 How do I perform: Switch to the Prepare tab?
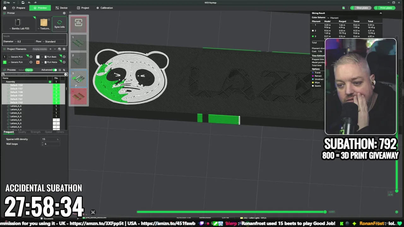point(18,8)
